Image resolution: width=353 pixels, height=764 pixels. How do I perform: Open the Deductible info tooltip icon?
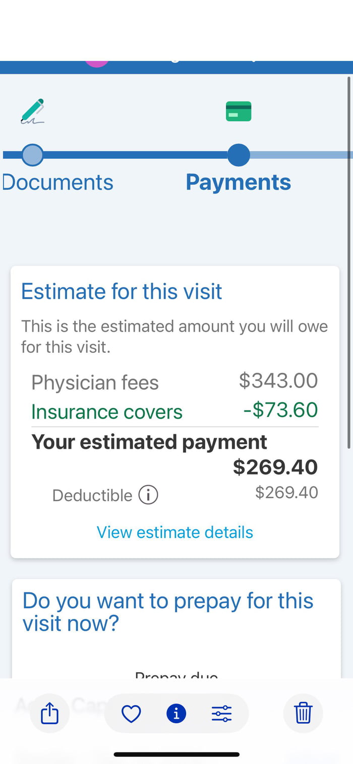[148, 495]
